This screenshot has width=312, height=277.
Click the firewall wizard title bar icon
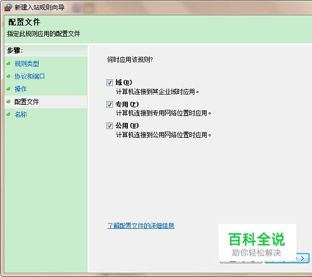tap(8, 7)
